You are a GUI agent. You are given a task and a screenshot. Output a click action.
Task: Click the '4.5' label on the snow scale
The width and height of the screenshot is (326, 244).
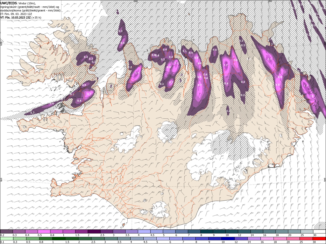click(x=152, y=235)
